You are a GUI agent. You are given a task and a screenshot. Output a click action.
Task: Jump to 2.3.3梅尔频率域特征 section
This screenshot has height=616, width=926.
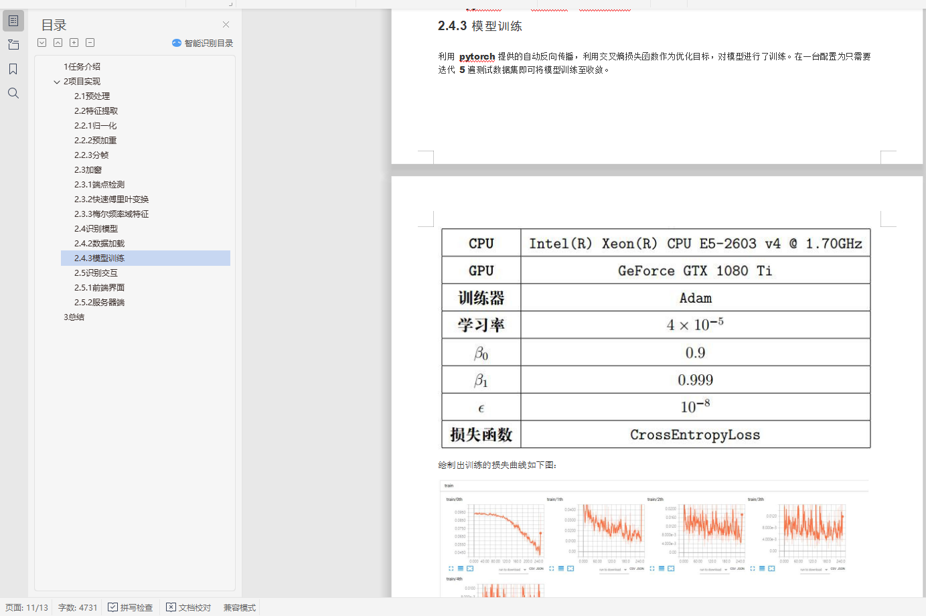(111, 214)
